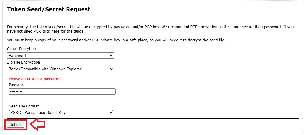Click the 'Seed File Format' label
This screenshot has width=305, height=135.
pos(24,106)
